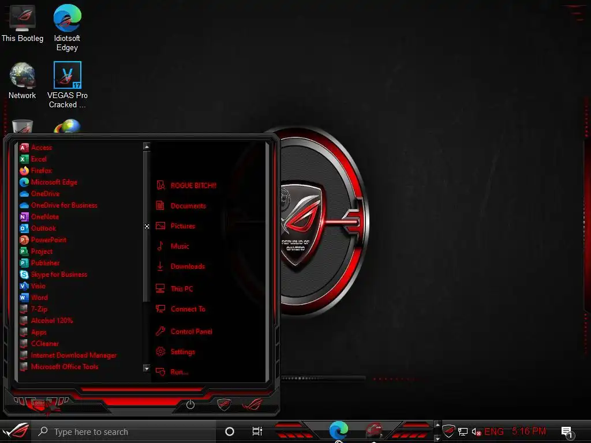The height and width of the screenshot is (443, 591).
Task: Open Downloads from the start menu
Action: pos(181,266)
